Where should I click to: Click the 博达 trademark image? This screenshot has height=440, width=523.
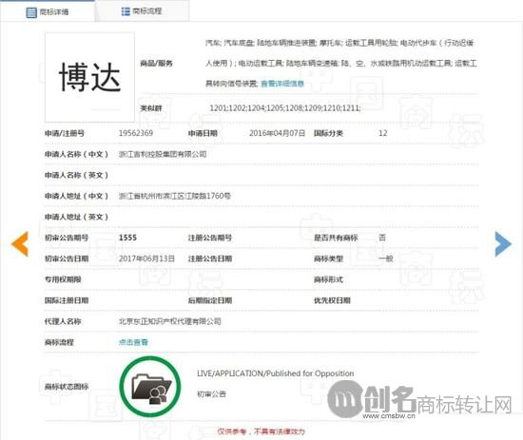coord(89,77)
